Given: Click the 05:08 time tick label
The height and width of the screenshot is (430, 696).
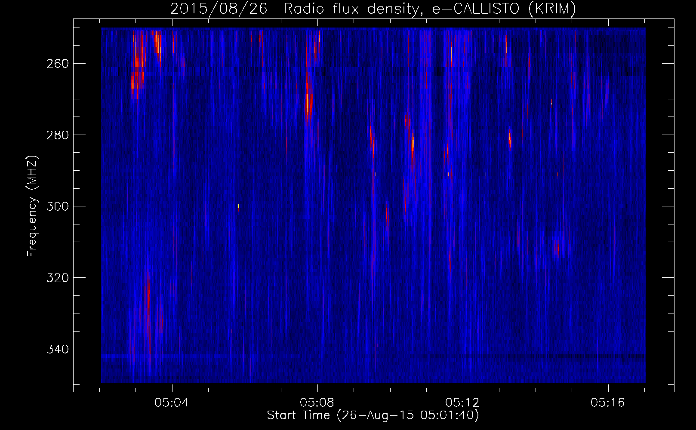Looking at the screenshot, I should (x=317, y=402).
